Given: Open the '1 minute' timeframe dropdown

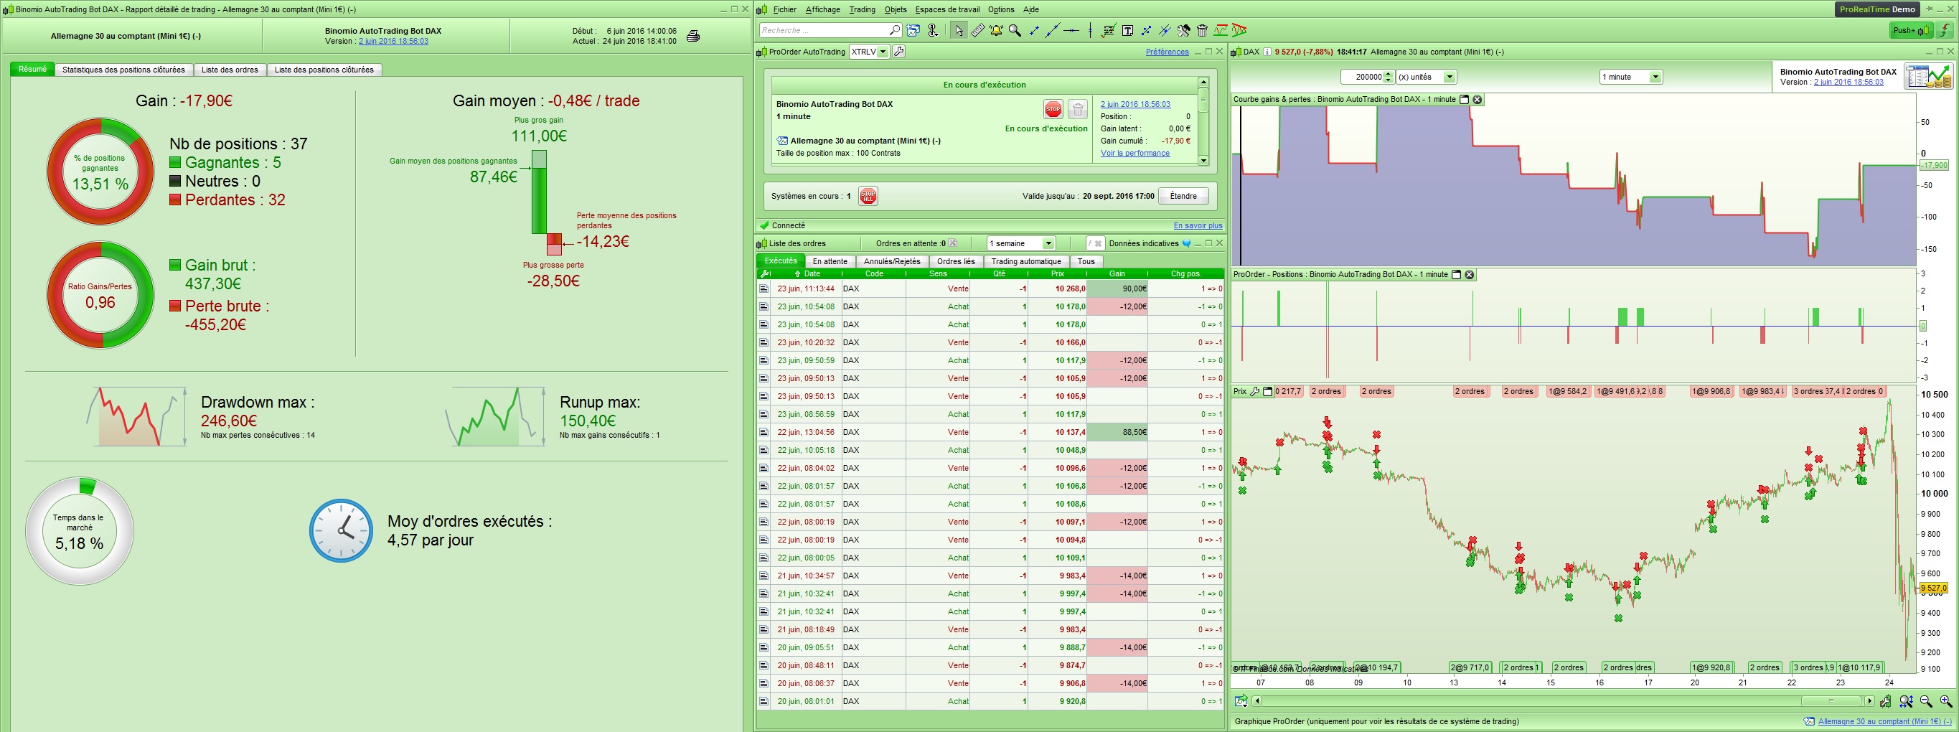Looking at the screenshot, I should coord(1655,77).
